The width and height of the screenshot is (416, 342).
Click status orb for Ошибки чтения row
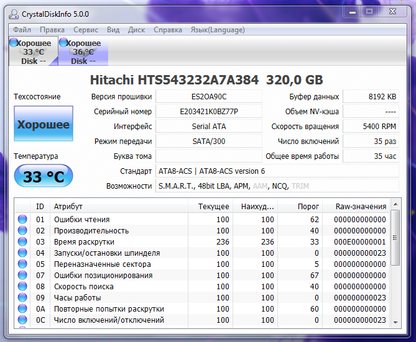point(22,219)
